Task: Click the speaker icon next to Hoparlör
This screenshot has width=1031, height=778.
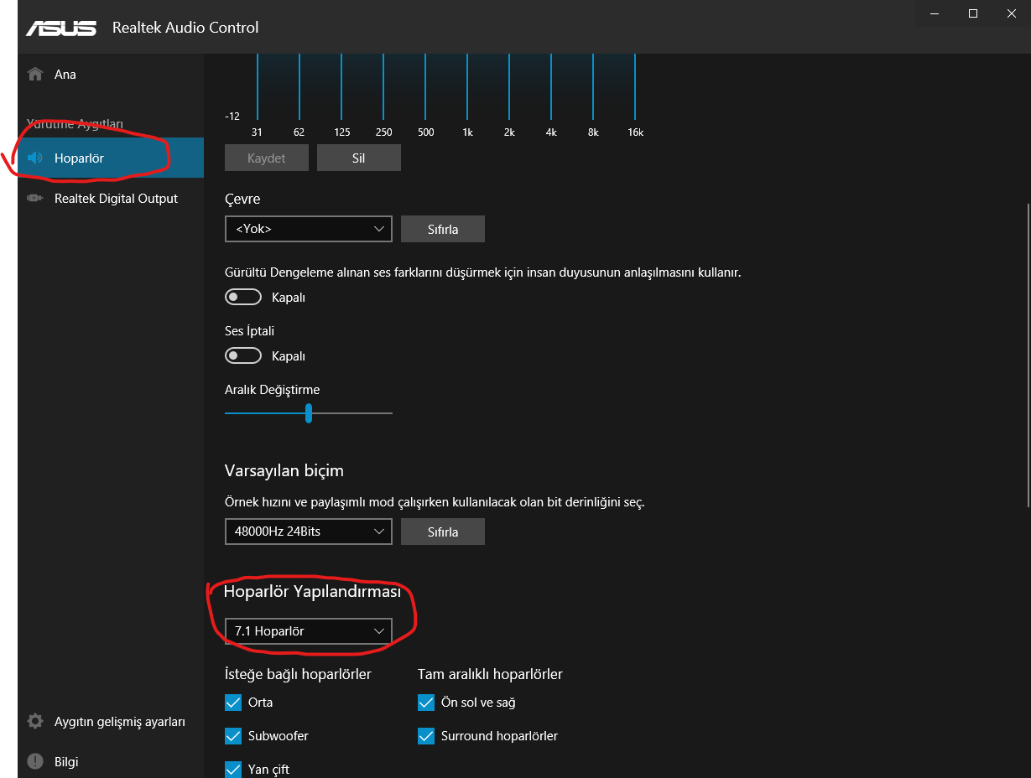Action: (35, 158)
